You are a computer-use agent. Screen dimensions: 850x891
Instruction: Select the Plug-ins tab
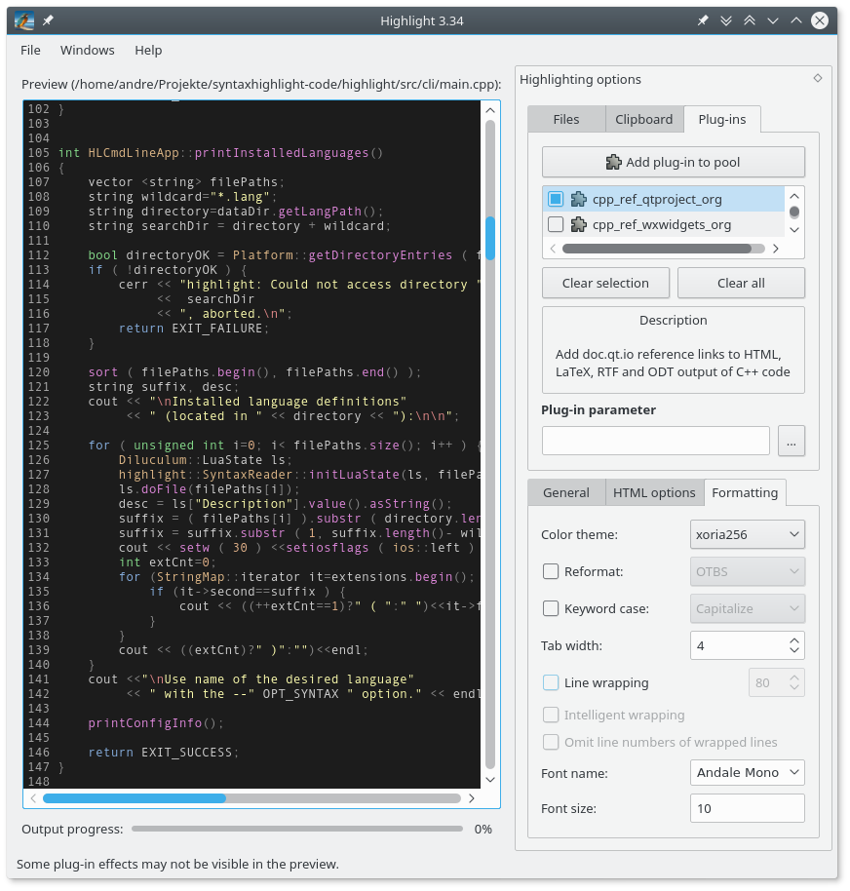coord(721,119)
